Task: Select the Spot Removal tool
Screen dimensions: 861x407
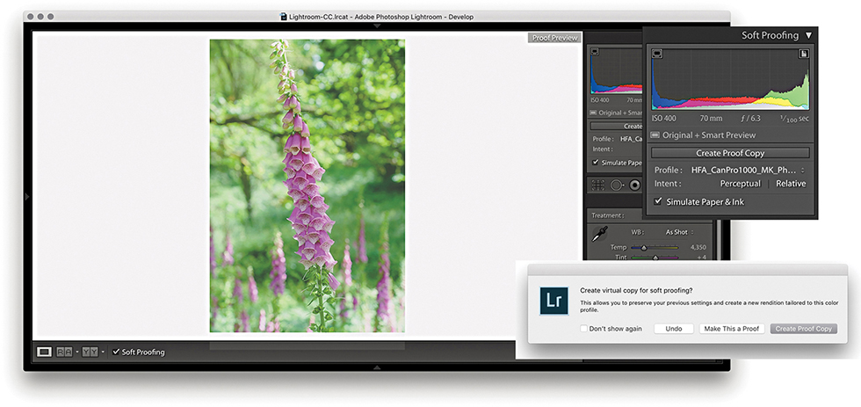Action: click(x=617, y=185)
